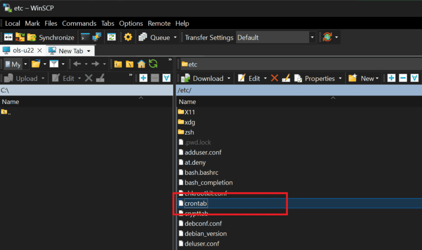Refresh the local panel
The width and height of the screenshot is (422, 250).
(153, 64)
